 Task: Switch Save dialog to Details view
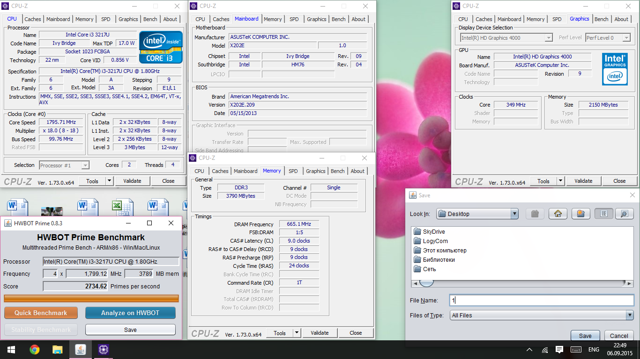pos(624,214)
